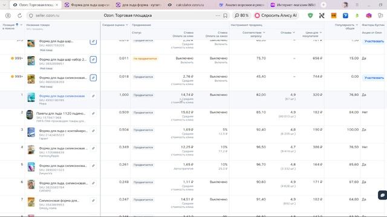Switch to 'Анализ воронки и рекл' tab
387x217 pixels.
[242, 5]
